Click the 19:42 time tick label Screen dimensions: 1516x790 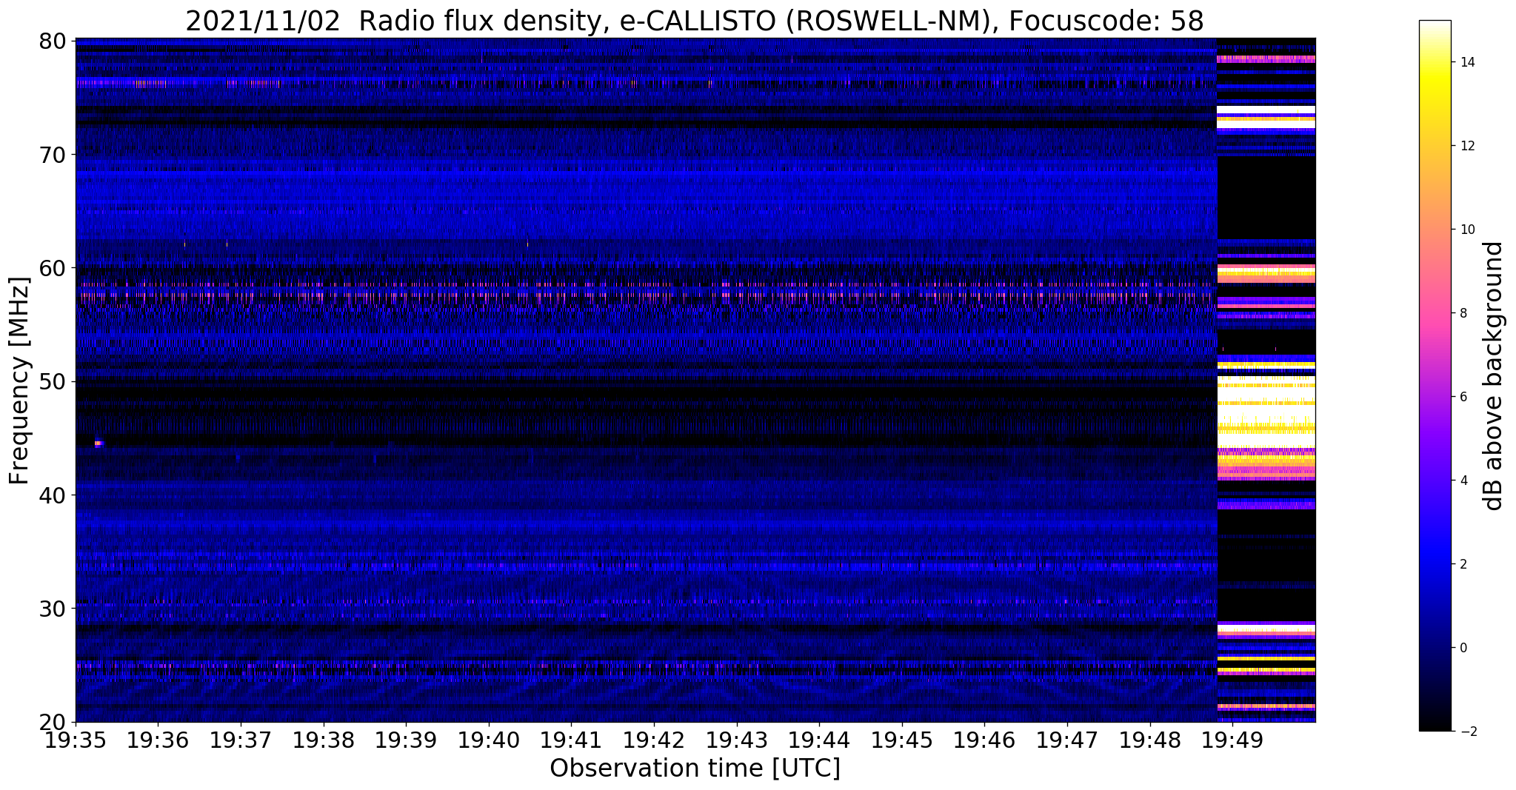pos(653,740)
